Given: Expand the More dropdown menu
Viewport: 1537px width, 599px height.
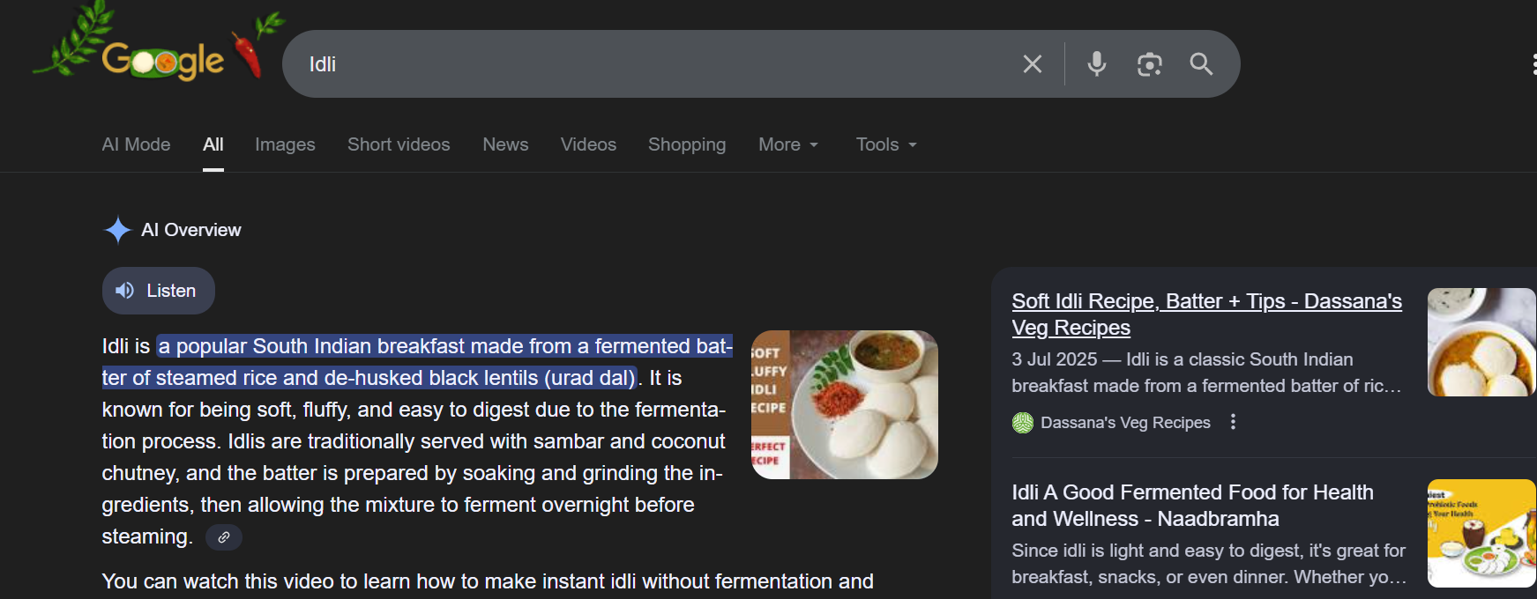Looking at the screenshot, I should (x=788, y=144).
